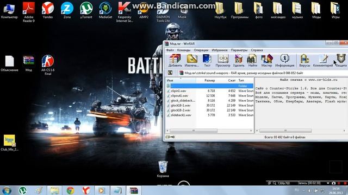Image resolution: width=348 pixels, height=195 pixels.
Task: Open the MediaGet desktop shortcut
Action: coord(105,10)
